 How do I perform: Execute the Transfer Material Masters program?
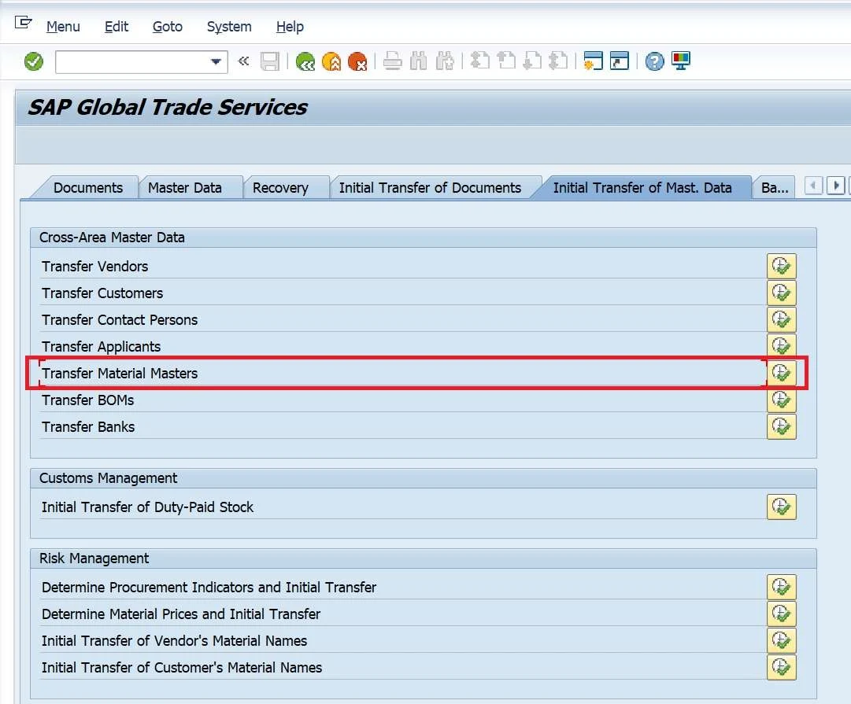[x=781, y=372]
